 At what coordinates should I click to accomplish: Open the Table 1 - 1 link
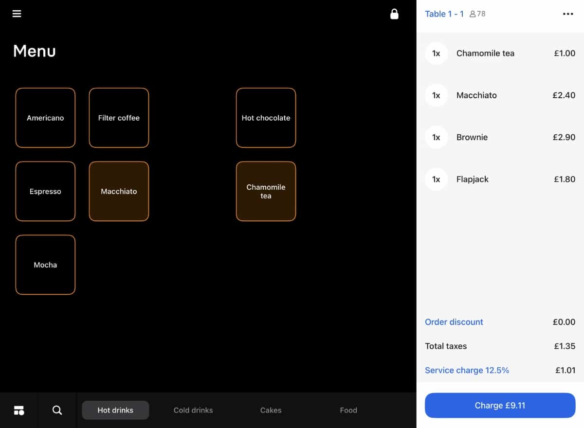pyautogui.click(x=444, y=14)
